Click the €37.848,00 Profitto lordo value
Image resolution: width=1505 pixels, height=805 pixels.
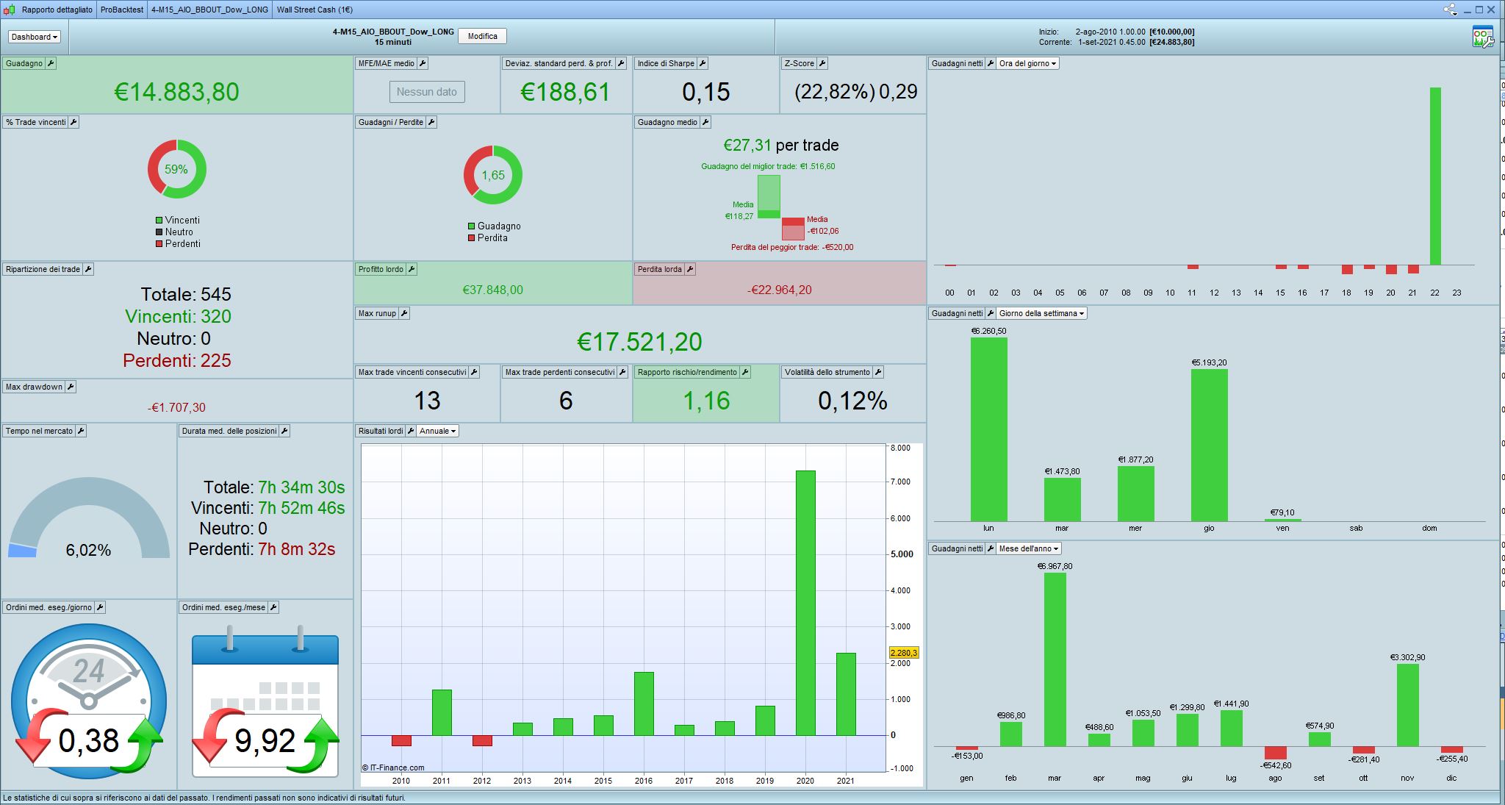tap(492, 290)
